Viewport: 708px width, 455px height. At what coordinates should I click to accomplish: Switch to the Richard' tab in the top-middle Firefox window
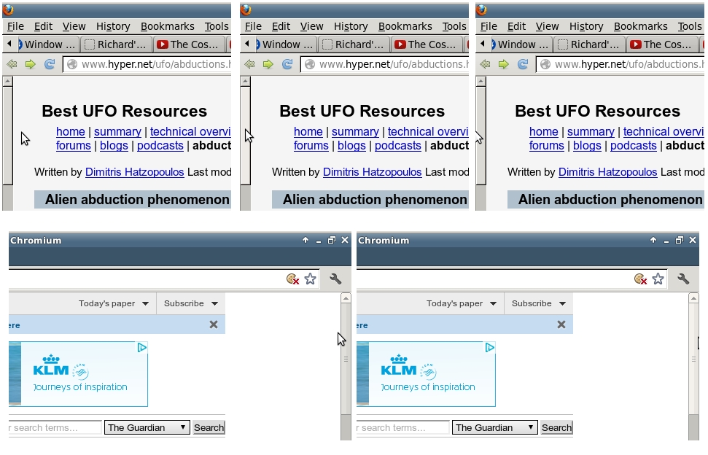353,44
